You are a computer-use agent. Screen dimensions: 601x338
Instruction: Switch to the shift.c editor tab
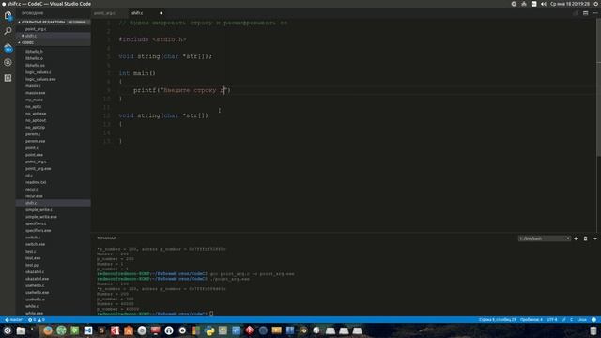pos(137,13)
